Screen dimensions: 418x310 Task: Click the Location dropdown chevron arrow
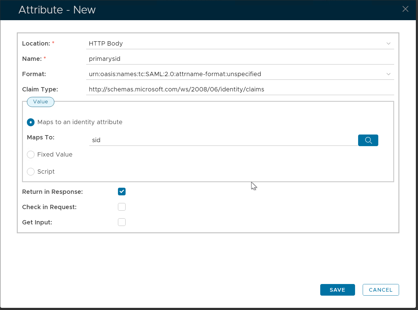point(388,43)
